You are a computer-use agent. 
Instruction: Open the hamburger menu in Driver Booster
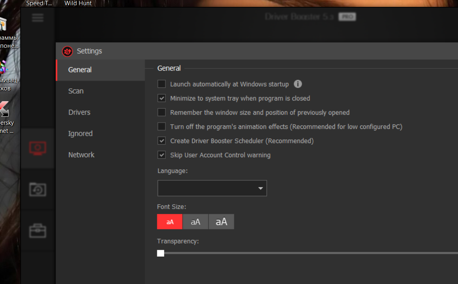click(x=38, y=18)
